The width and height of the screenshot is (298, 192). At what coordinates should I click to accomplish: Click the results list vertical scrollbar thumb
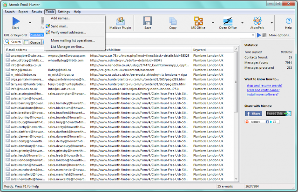pyautogui.click(x=236, y=82)
